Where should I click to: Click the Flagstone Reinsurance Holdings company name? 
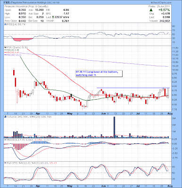[x=31, y=3]
